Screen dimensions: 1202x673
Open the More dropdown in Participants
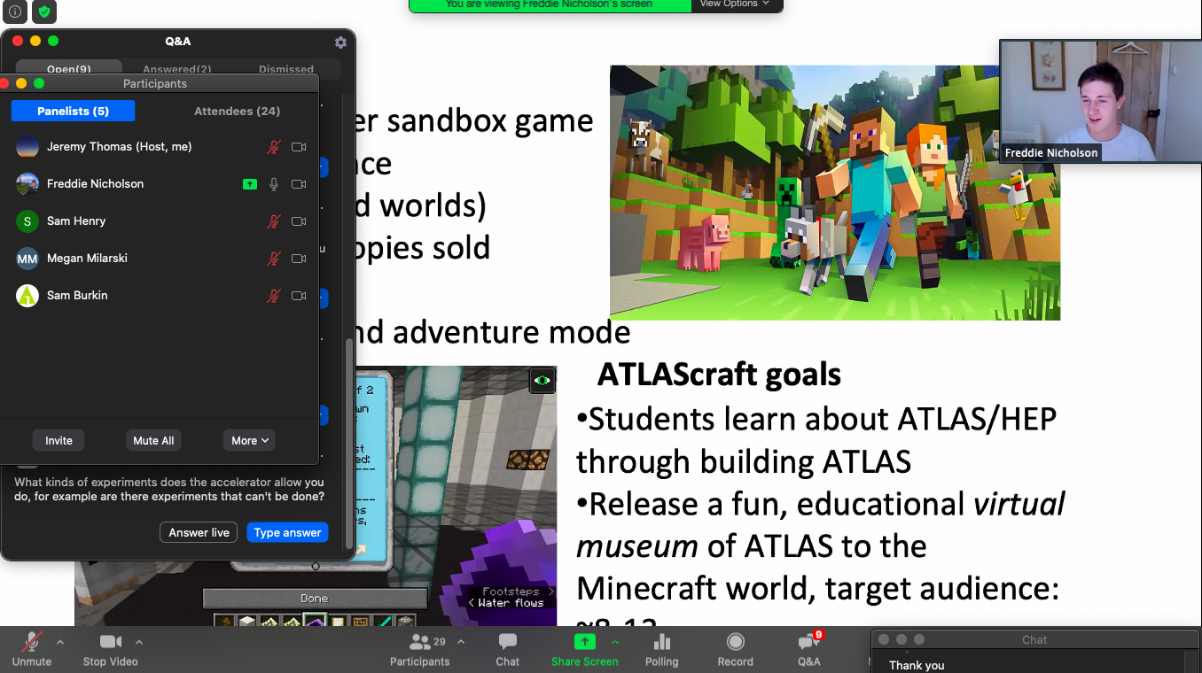(x=249, y=440)
